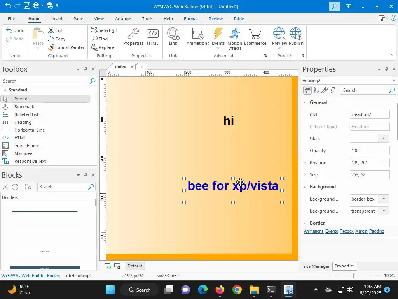Viewport: 398px width, 299px height.
Task: Expand the Position property
Action: tap(305, 163)
